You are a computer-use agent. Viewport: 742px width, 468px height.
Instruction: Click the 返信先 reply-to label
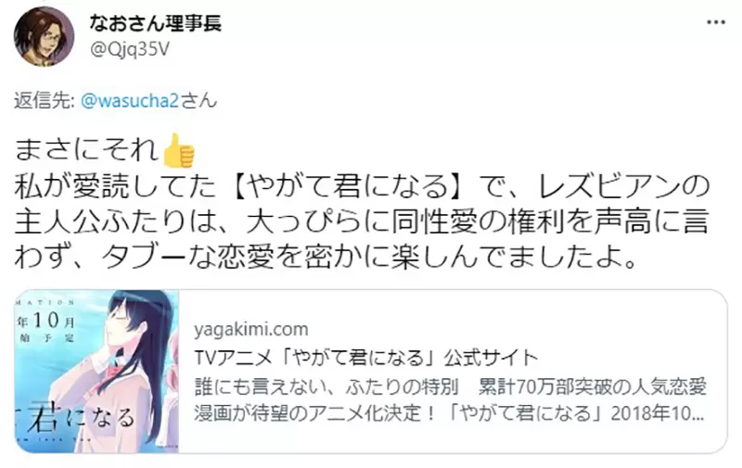(x=44, y=101)
